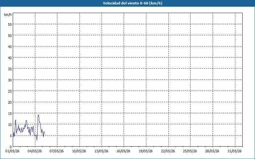Click the y-axis value 0
Image resolution: width=255 pixels, height=159 pixels.
tap(11, 147)
